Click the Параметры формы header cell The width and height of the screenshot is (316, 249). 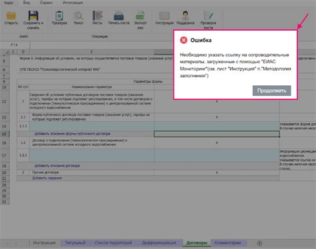(148, 82)
